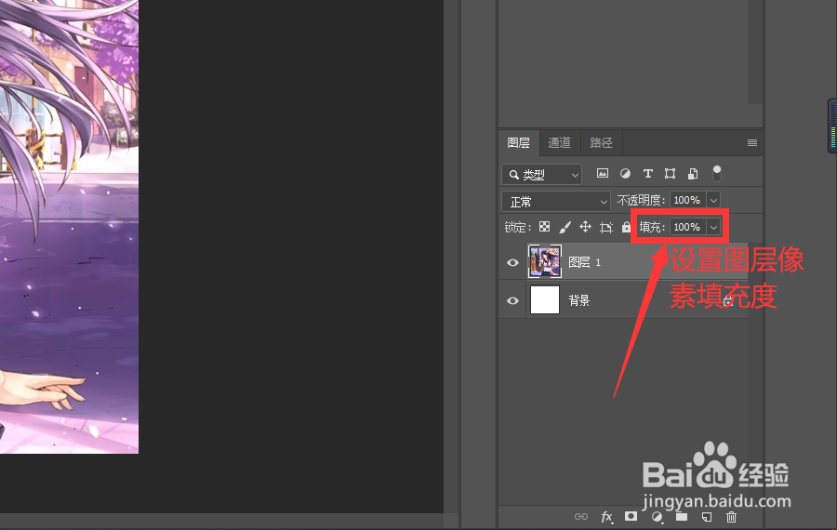Click the 背景 layer lock icon
Viewport: 837px width, 530px height.
coord(728,301)
